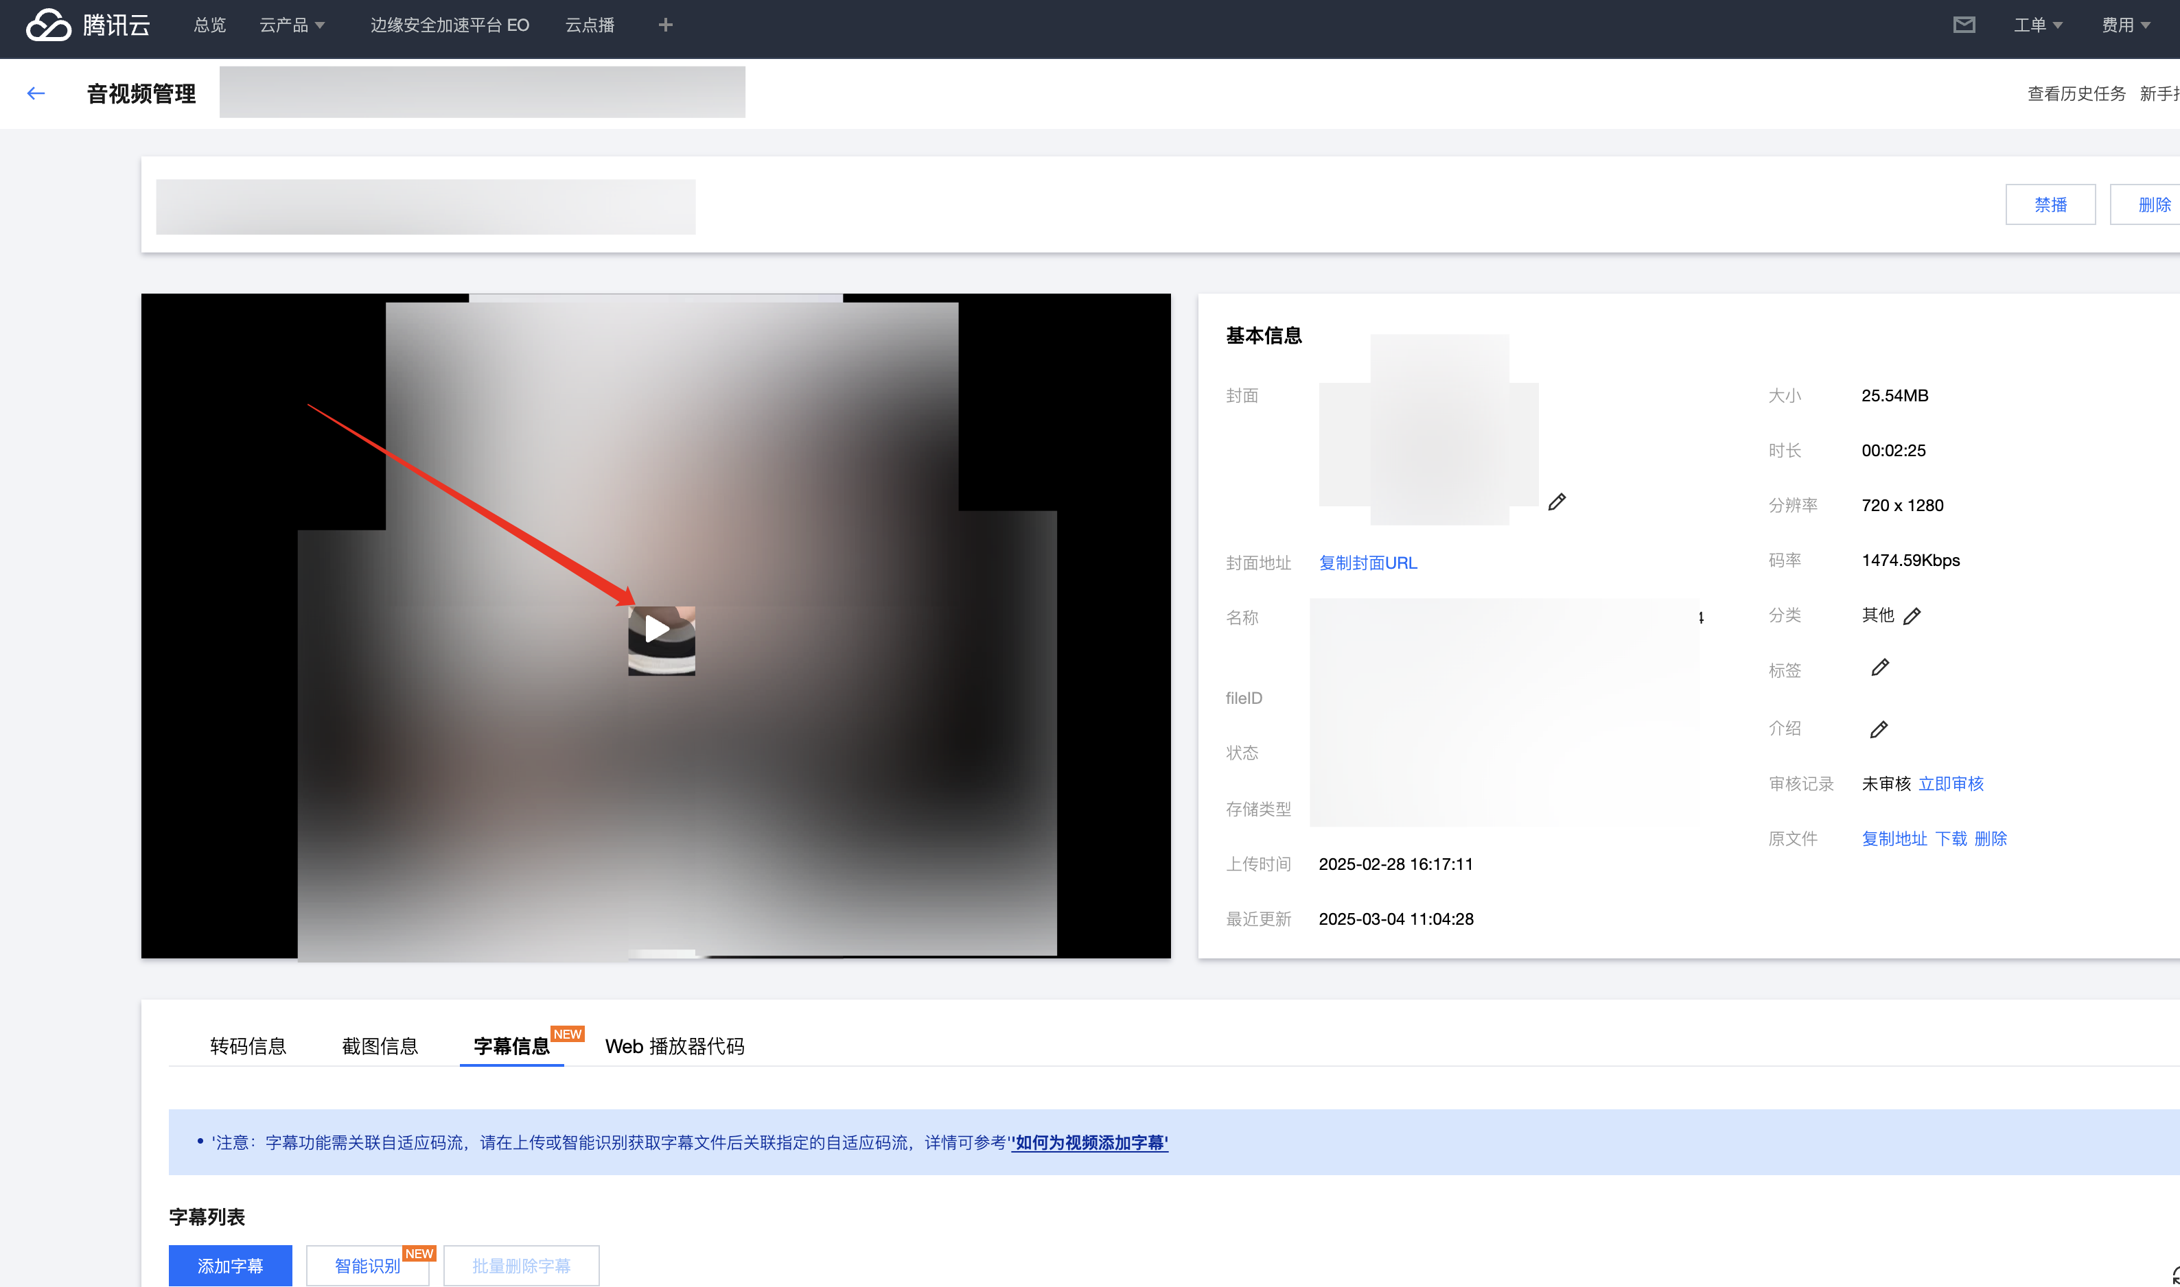Expand the 费用 dropdown
Image resolution: width=2180 pixels, height=1287 pixels.
(x=2125, y=25)
